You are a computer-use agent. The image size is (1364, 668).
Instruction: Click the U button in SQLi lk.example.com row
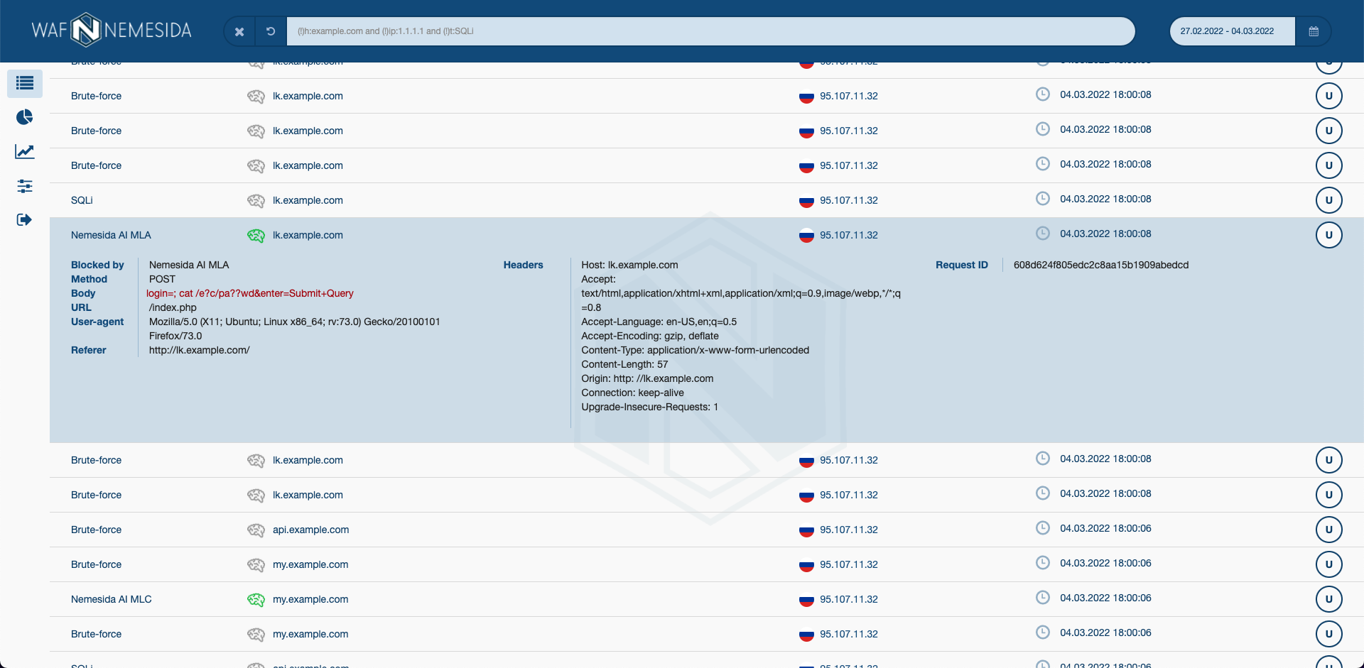click(1329, 200)
